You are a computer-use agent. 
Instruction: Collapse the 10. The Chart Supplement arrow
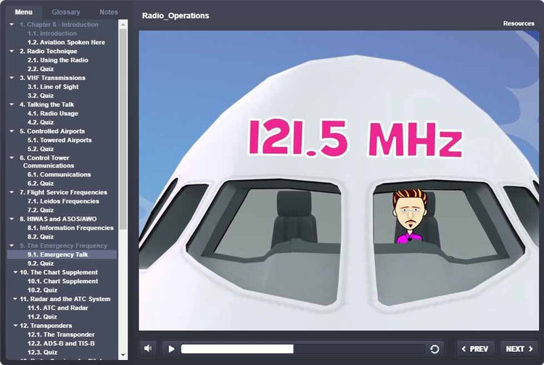(15, 272)
